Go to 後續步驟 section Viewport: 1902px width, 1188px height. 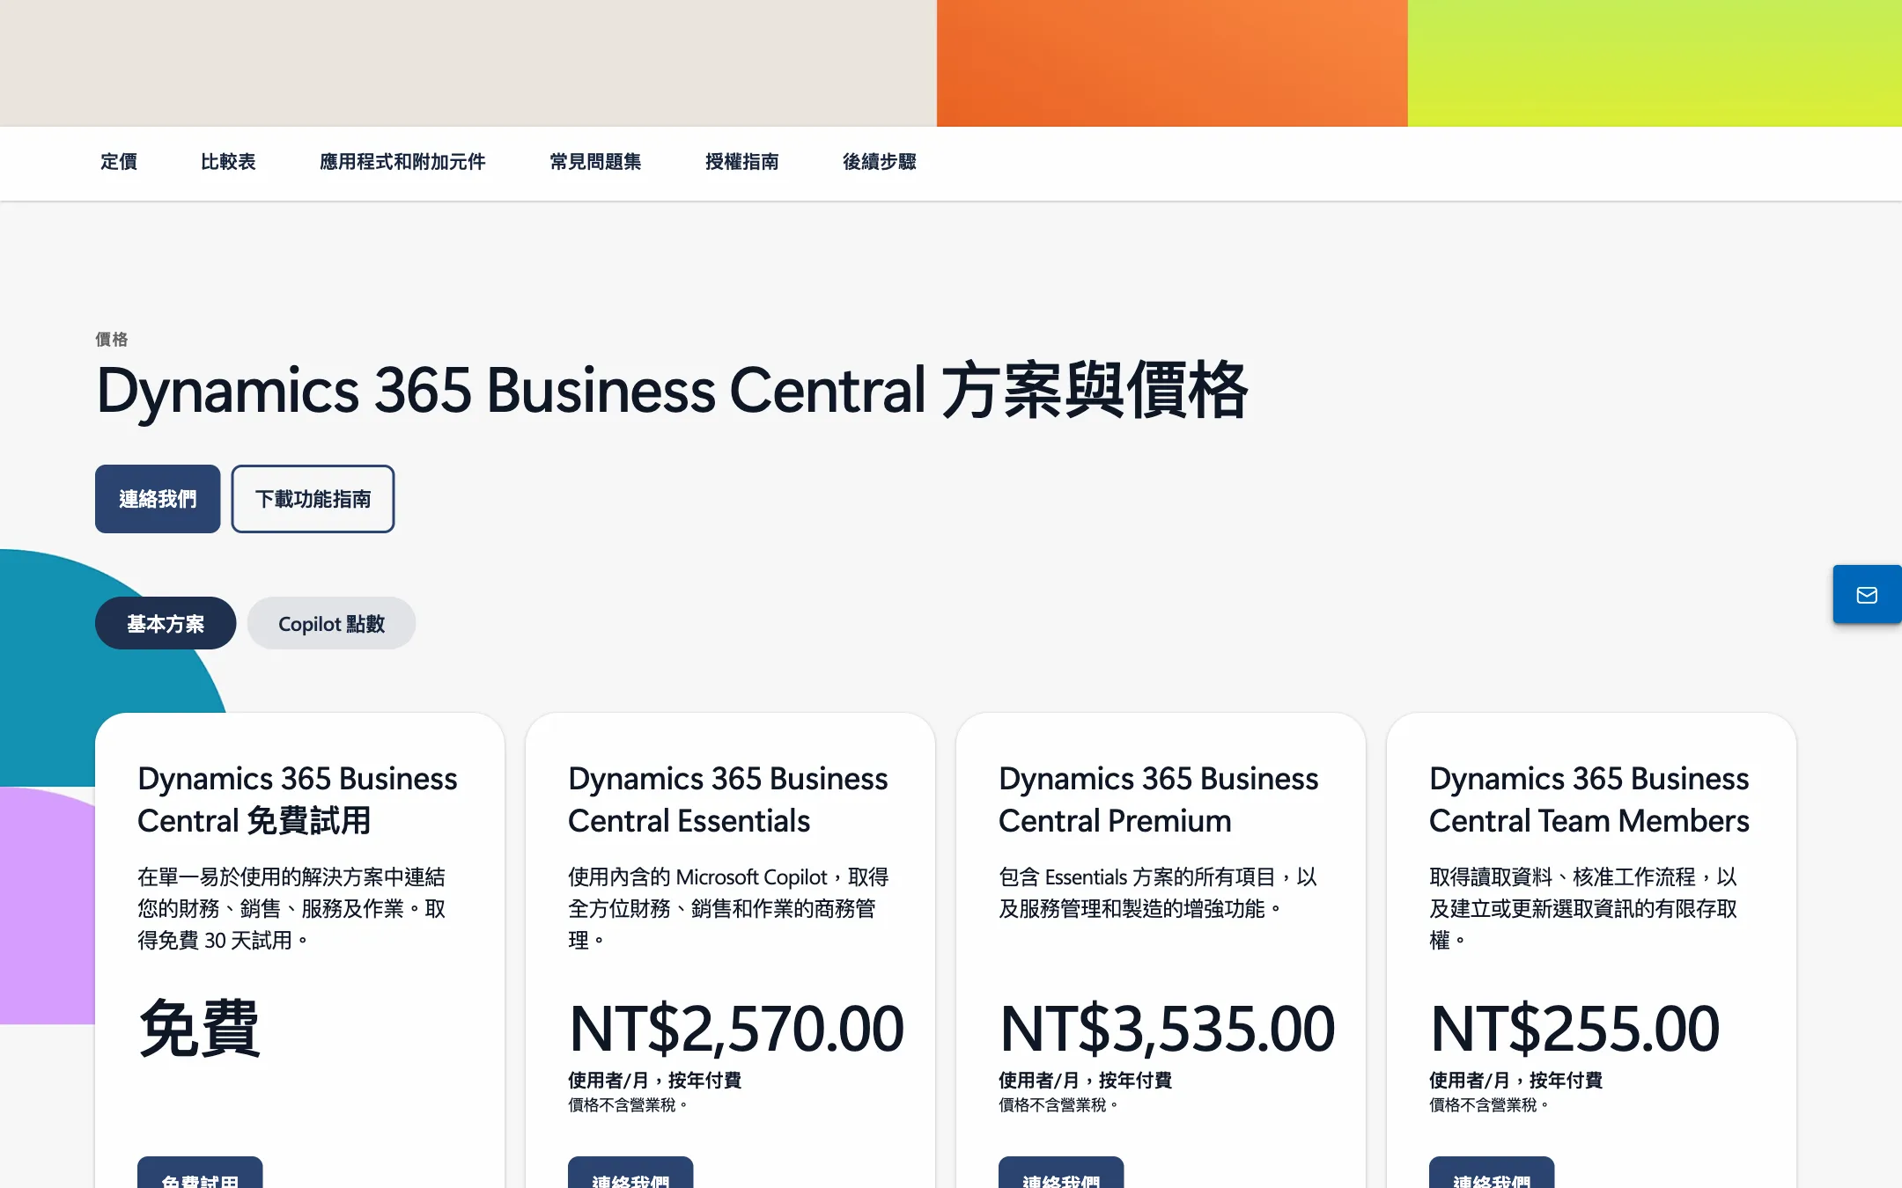pos(879,162)
